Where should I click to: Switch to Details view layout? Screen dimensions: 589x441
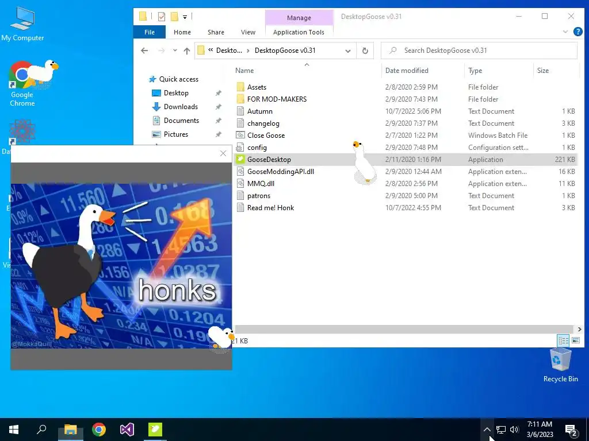(x=564, y=341)
